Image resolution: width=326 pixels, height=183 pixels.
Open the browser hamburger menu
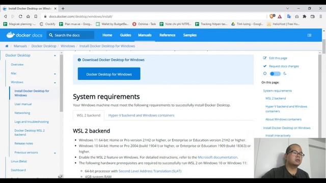point(321,16)
